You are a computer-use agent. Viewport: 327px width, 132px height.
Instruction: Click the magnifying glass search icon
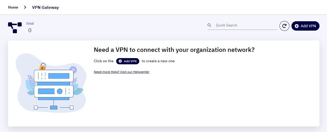point(209,25)
